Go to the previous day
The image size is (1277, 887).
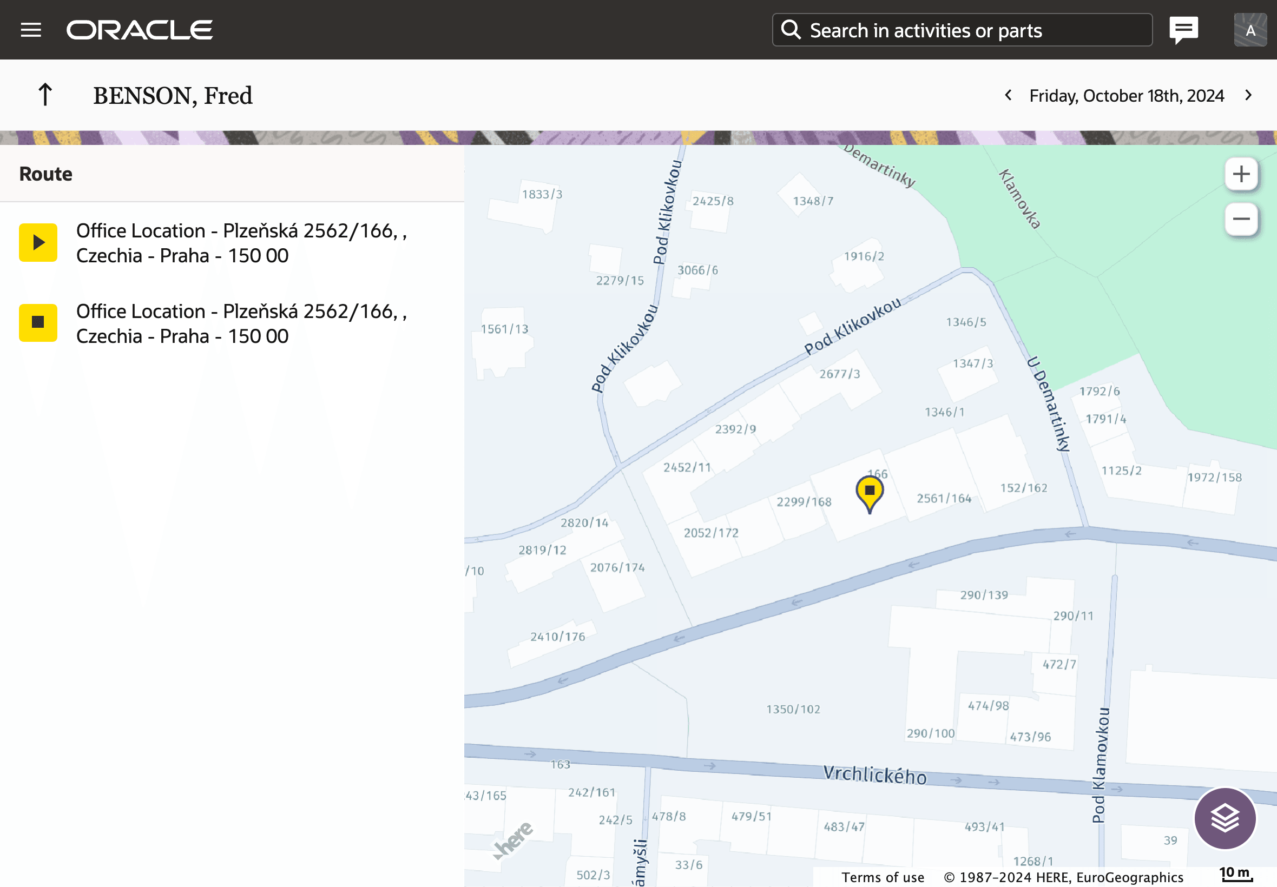[x=1008, y=96]
